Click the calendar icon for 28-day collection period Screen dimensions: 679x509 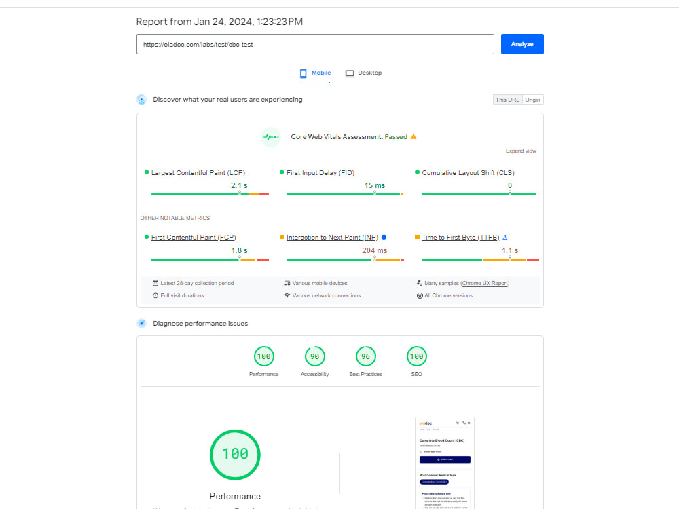(155, 283)
